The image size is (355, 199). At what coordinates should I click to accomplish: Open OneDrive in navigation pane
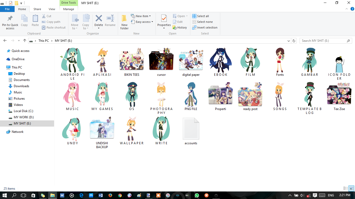[18, 59]
